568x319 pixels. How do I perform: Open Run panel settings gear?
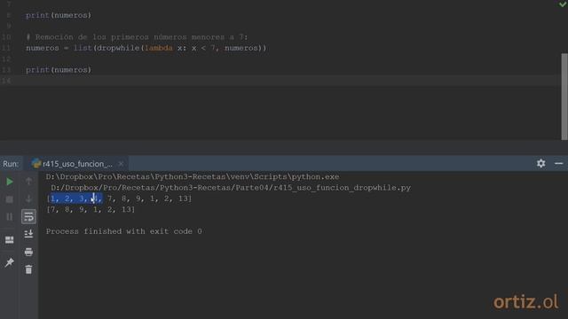point(540,163)
